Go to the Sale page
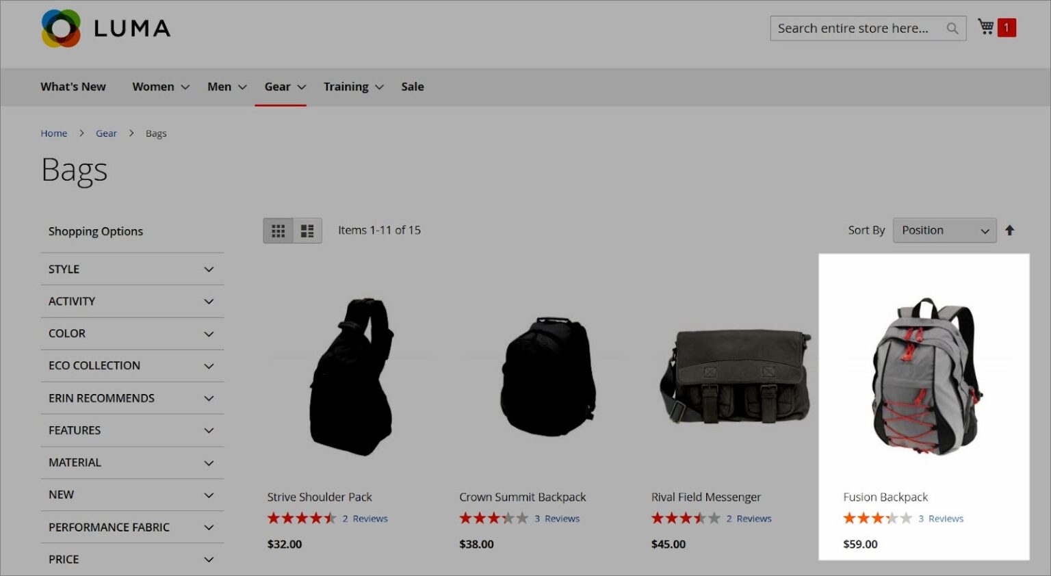Viewport: 1051px width, 576px height. point(412,87)
